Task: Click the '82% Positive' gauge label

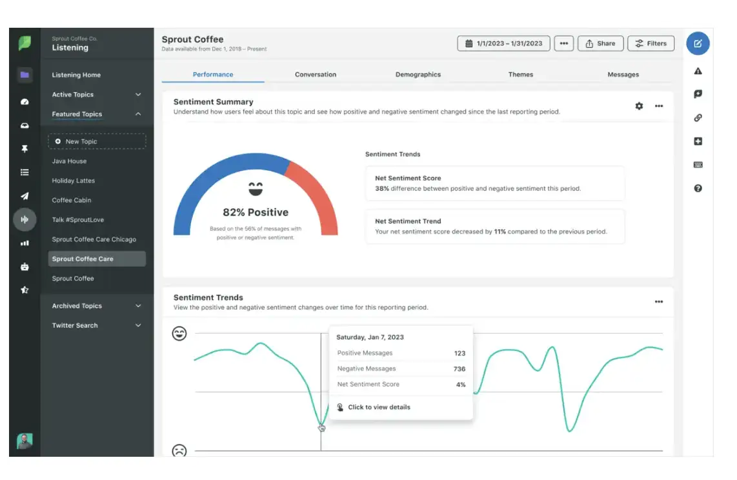Action: pos(256,212)
